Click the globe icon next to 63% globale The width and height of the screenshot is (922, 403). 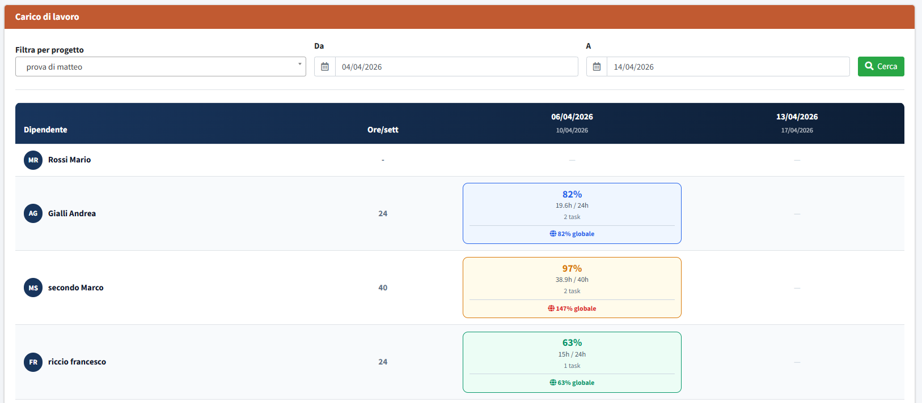(x=553, y=383)
